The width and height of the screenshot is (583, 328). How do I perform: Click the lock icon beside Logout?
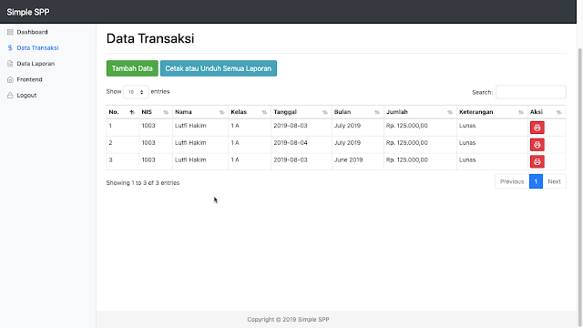[10, 95]
